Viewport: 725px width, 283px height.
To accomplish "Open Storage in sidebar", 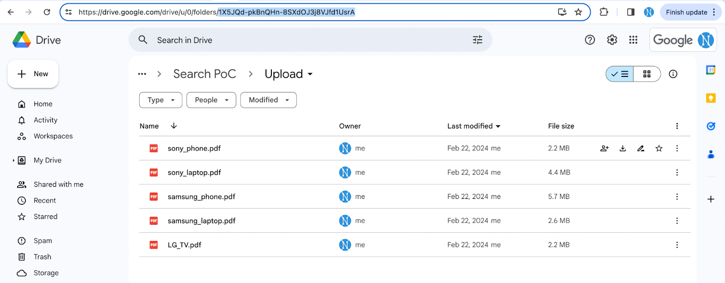I will (x=46, y=273).
